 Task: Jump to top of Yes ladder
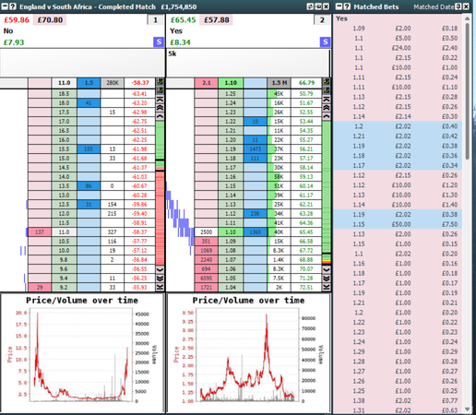(x=327, y=99)
